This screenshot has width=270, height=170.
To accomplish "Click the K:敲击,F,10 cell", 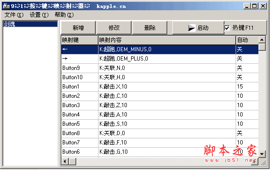I will coord(167,143).
